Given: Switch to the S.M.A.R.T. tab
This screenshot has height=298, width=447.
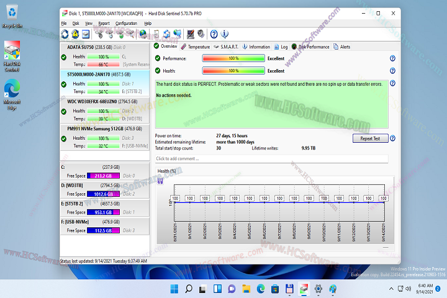Looking at the screenshot, I should 226,47.
